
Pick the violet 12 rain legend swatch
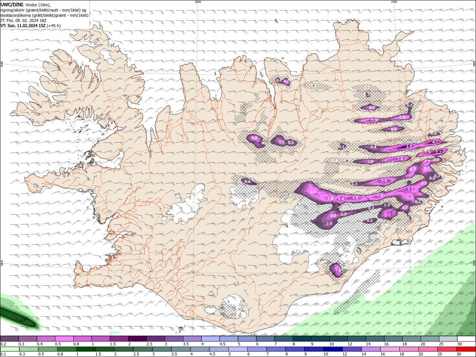point(351,349)
